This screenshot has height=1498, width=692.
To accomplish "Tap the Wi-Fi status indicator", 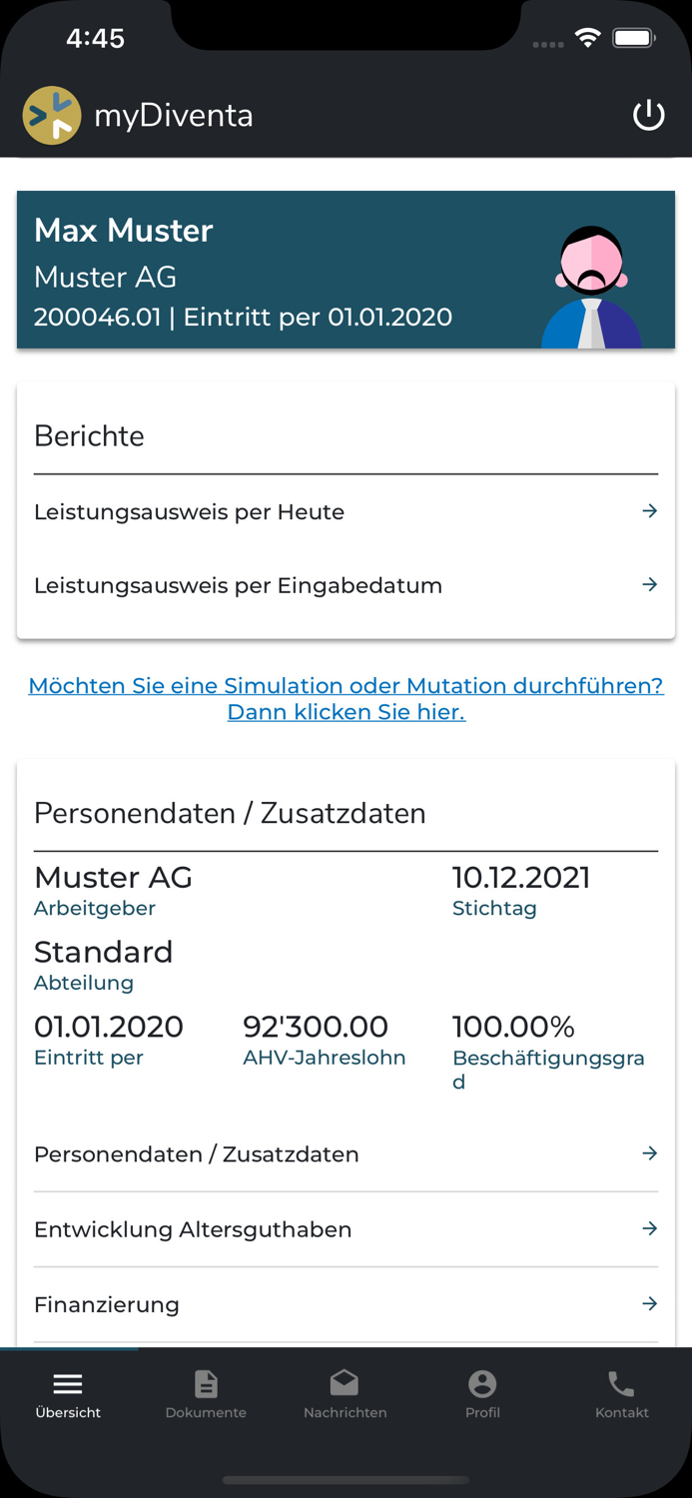I will point(587,36).
